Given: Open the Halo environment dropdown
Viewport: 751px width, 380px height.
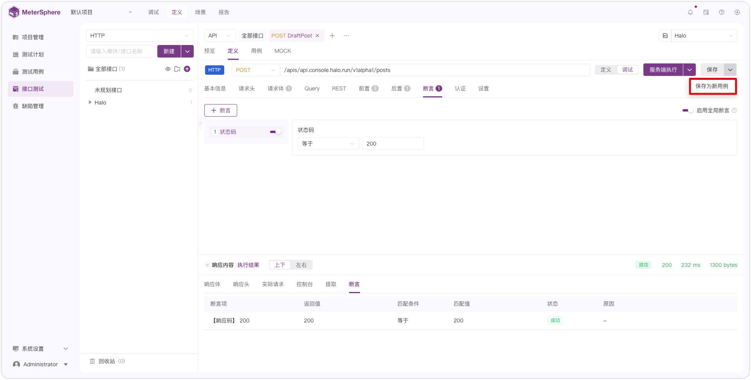Looking at the screenshot, I should [704, 36].
